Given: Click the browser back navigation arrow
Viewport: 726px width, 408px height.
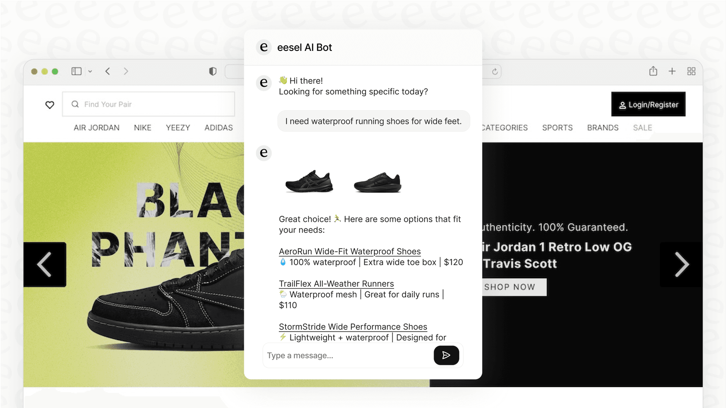Looking at the screenshot, I should click(108, 71).
